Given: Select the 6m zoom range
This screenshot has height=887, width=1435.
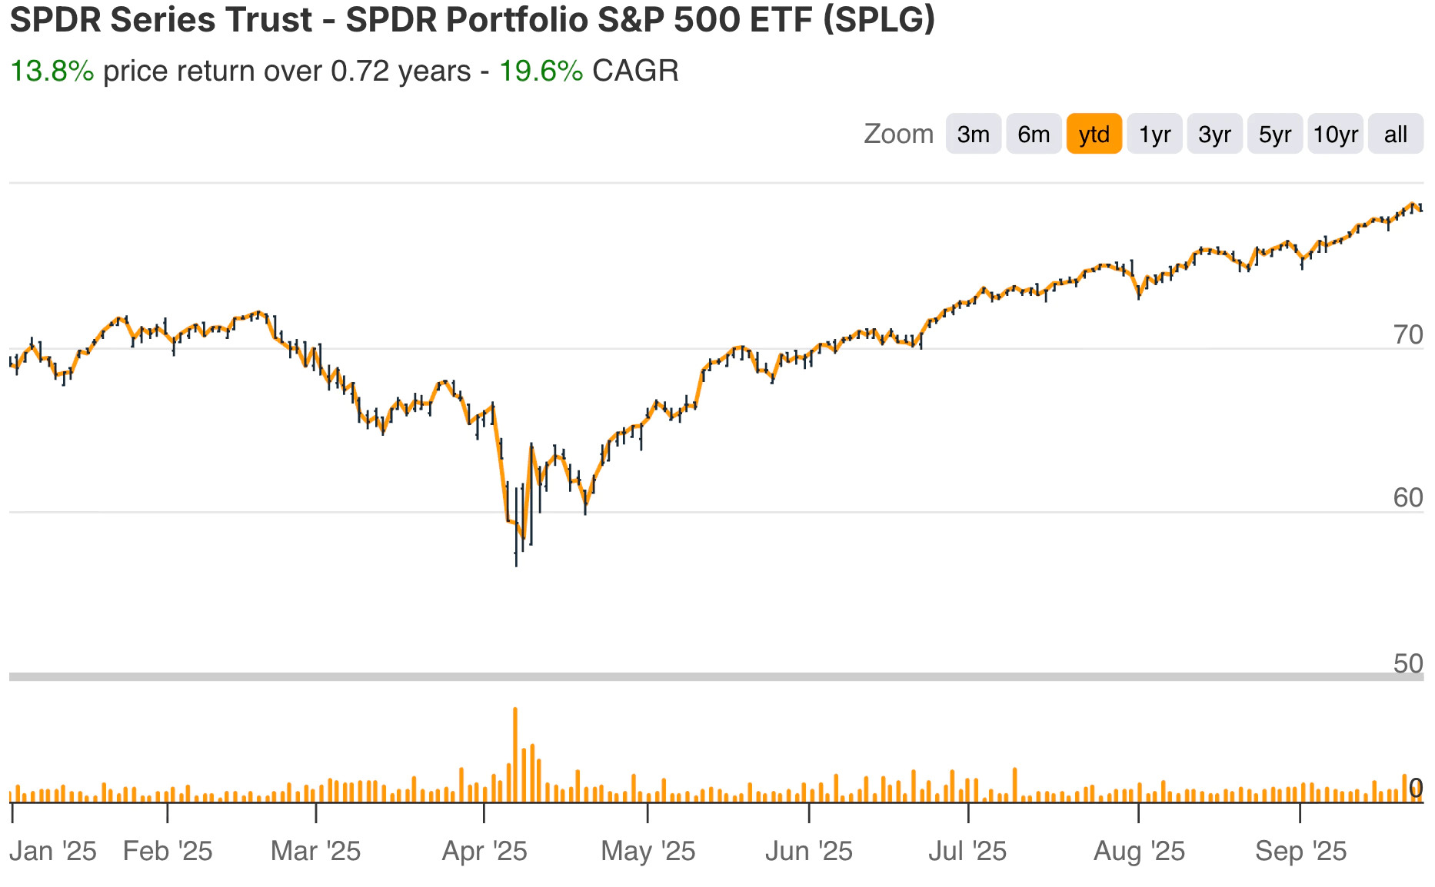Looking at the screenshot, I should [1034, 133].
